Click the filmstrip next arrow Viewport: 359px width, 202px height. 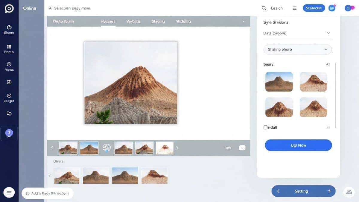point(177,148)
